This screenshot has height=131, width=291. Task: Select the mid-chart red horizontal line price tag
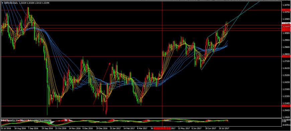(x=286, y=56)
